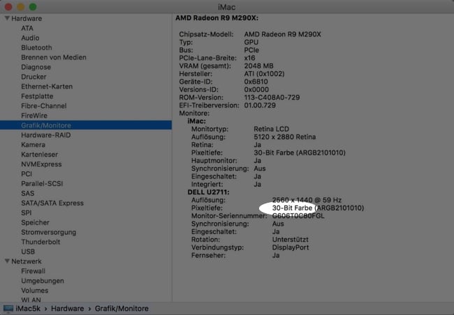This screenshot has height=315, width=454.
Task: Click the DELL U2711: heading
Action: [x=208, y=192]
